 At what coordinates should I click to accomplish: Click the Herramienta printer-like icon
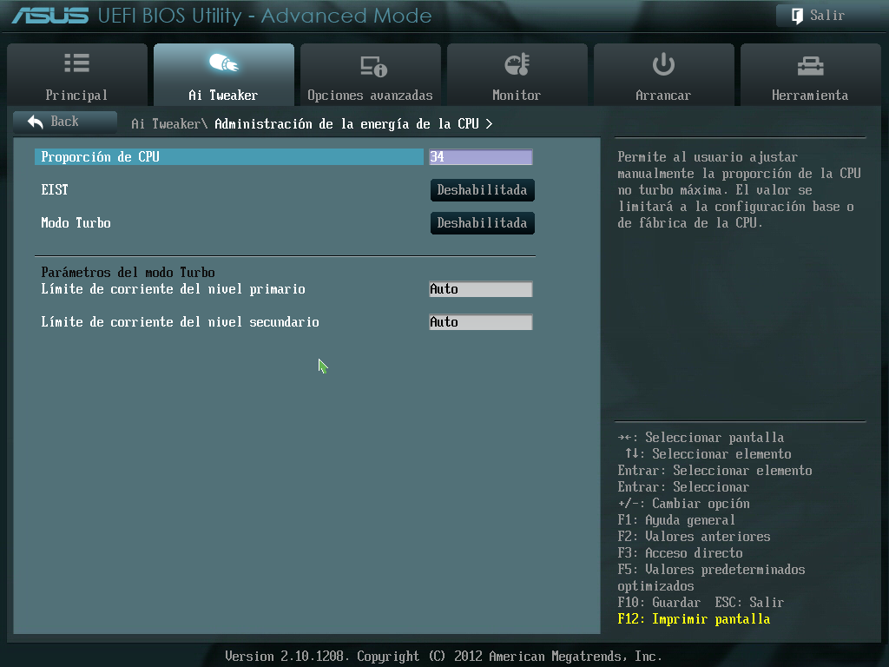[x=811, y=66]
